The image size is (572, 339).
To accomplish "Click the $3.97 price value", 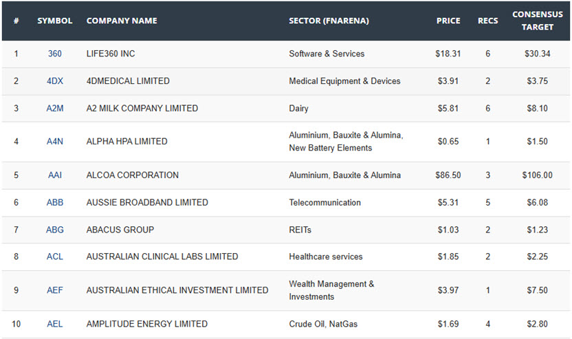I will 448,290.
